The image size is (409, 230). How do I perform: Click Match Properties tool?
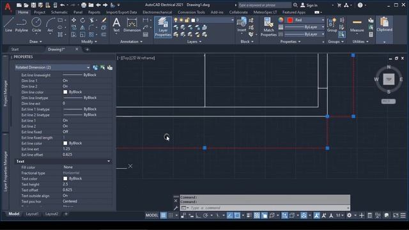[x=268, y=27]
